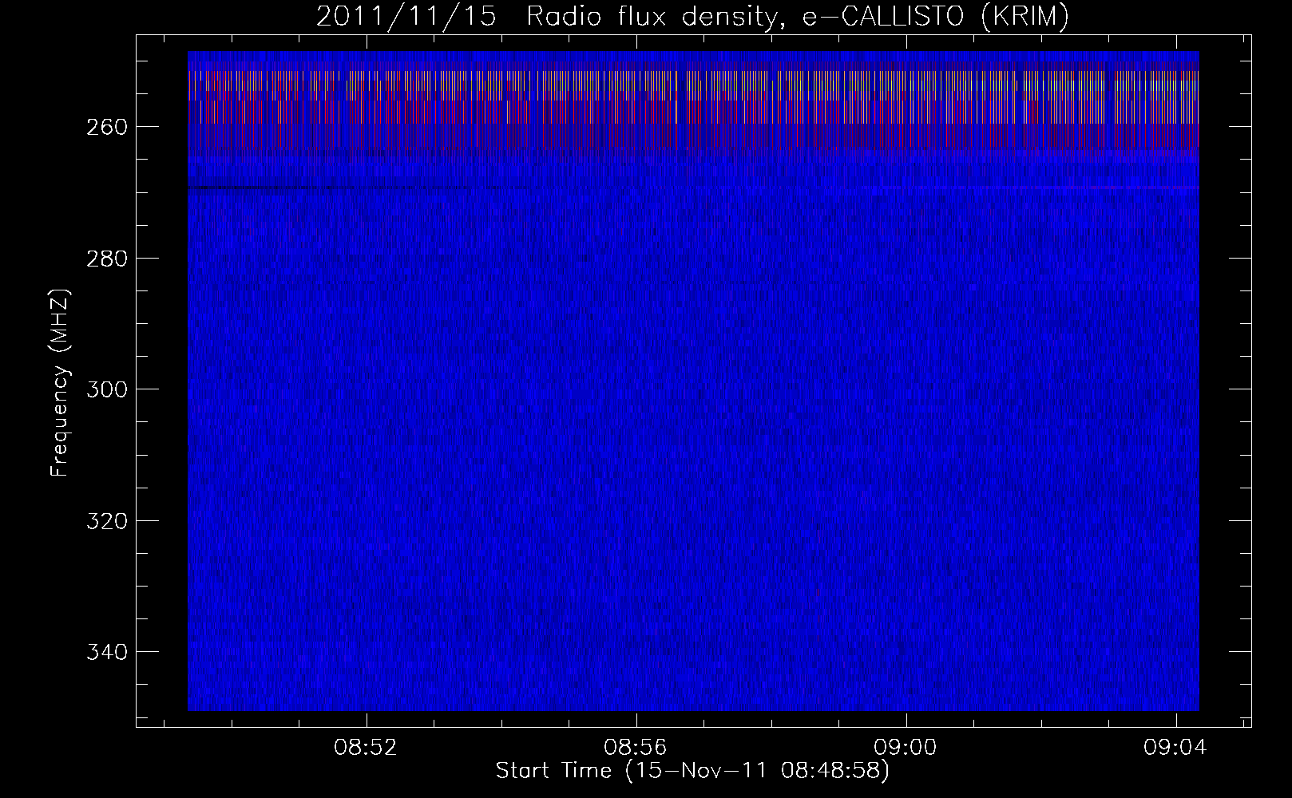This screenshot has height=798, width=1292.
Task: Click the 09:04 time tick label
Action: point(1176,748)
